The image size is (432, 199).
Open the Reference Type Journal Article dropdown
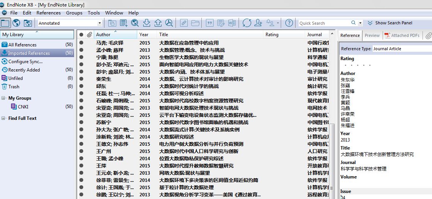click(x=402, y=49)
